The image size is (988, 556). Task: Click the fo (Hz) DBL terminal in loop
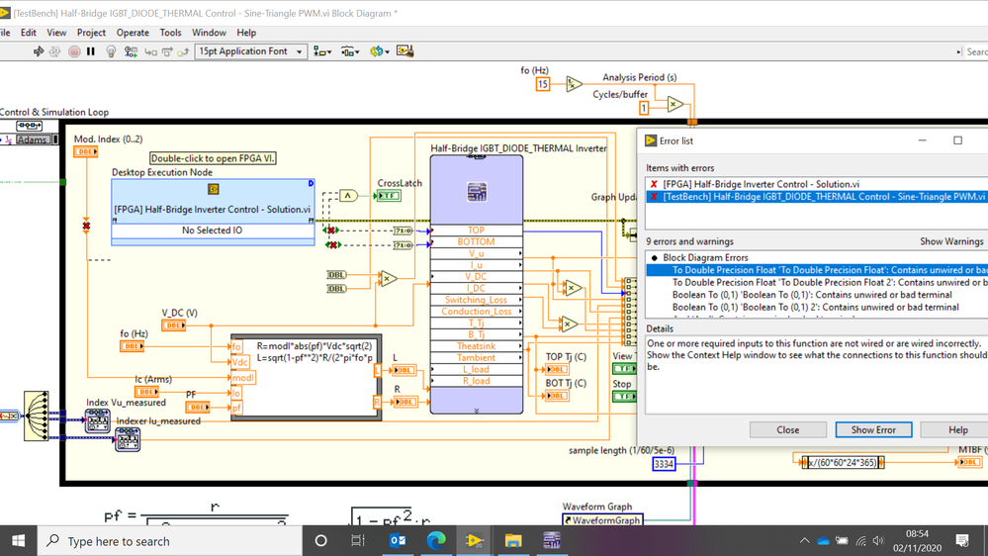click(133, 346)
